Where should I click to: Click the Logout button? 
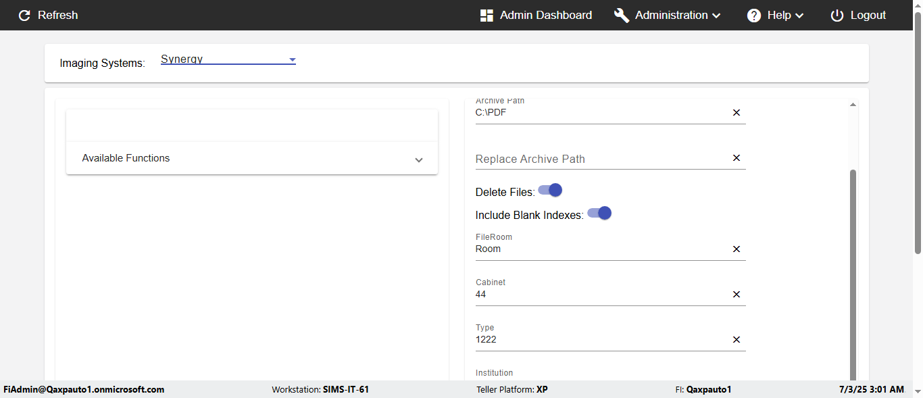[868, 16]
